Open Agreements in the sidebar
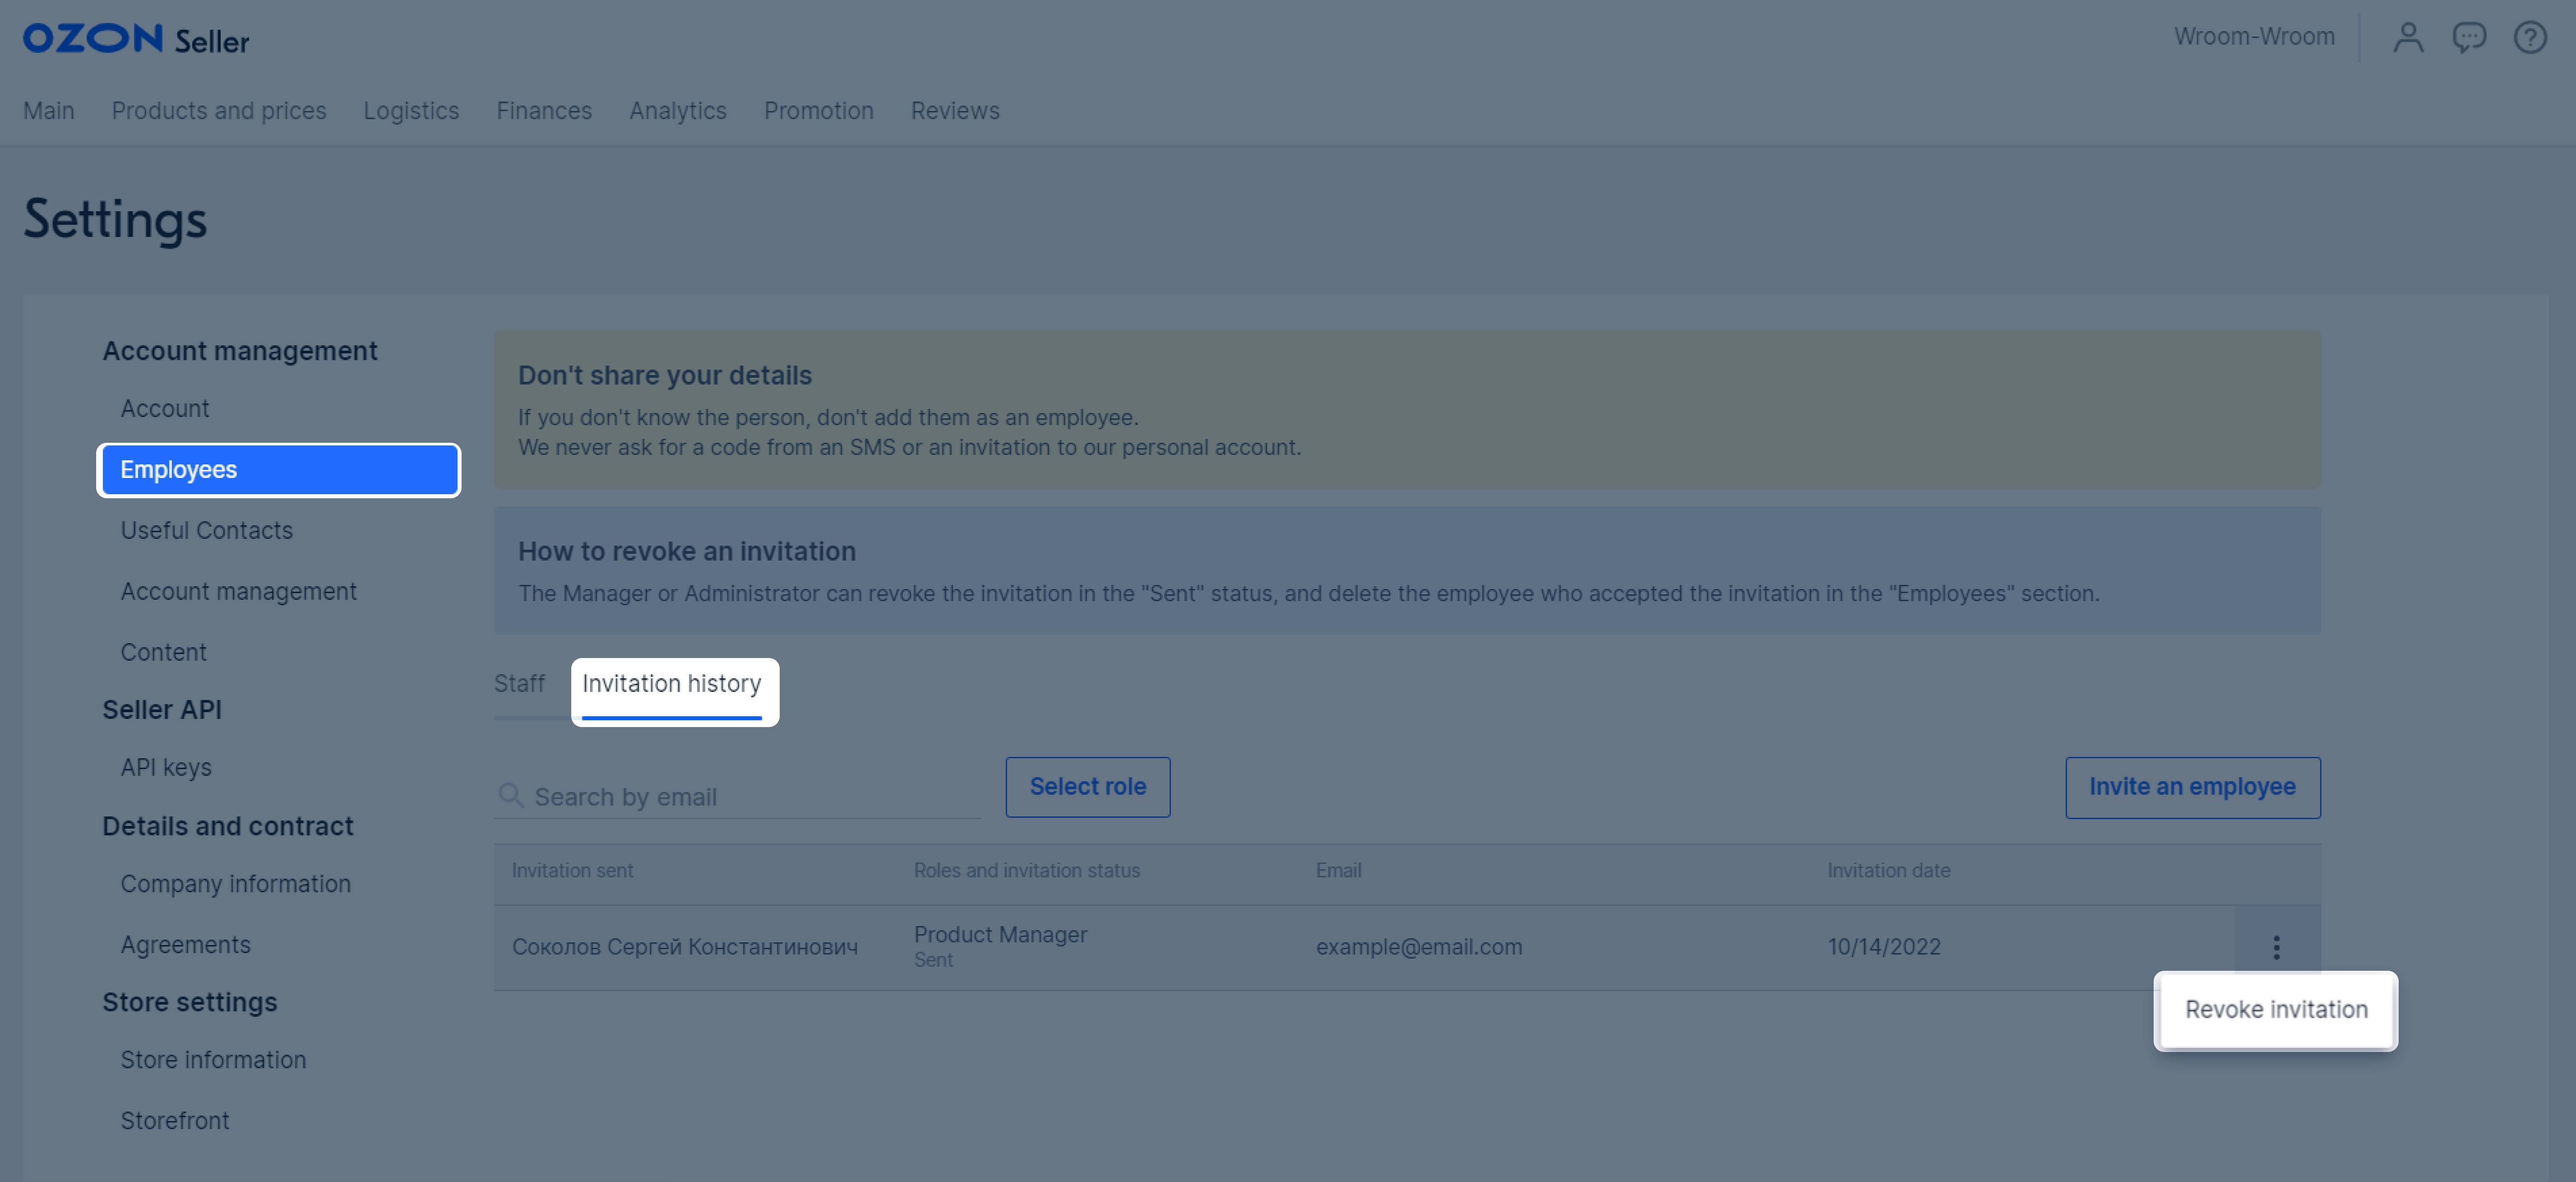Viewport: 2576px width, 1182px height. point(186,946)
